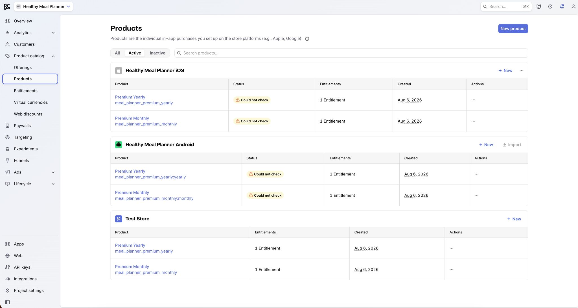
Task: Click Import in Android section
Action: tap(512, 145)
